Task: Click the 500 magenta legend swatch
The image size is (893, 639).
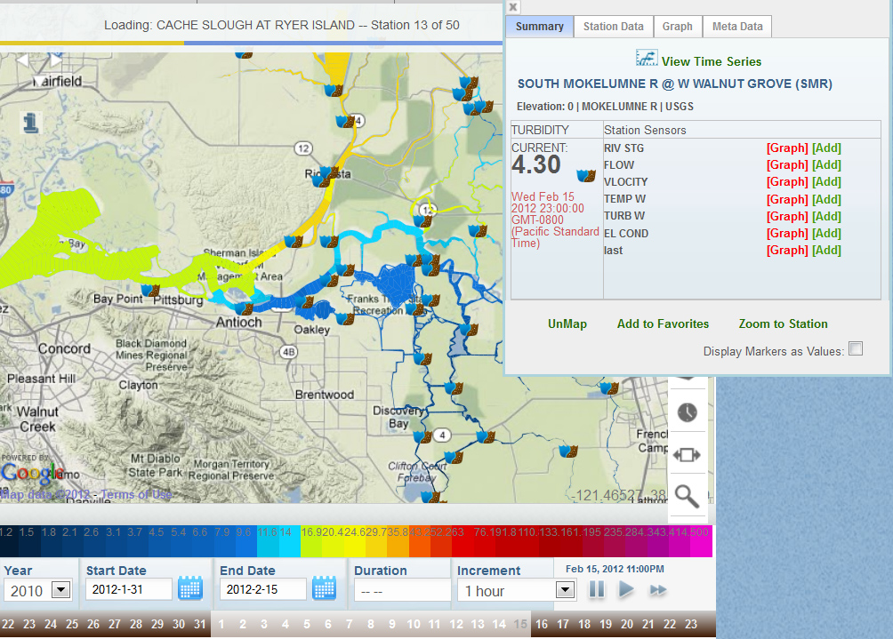Action: point(702,541)
